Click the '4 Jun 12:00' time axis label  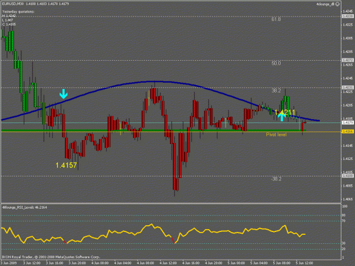[x=168, y=263]
